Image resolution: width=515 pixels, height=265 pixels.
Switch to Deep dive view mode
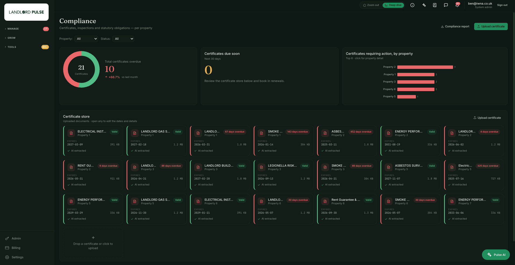point(393,5)
